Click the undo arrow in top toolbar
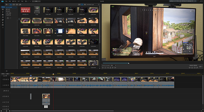Screen dimensions: 204x112 point(28,1)
